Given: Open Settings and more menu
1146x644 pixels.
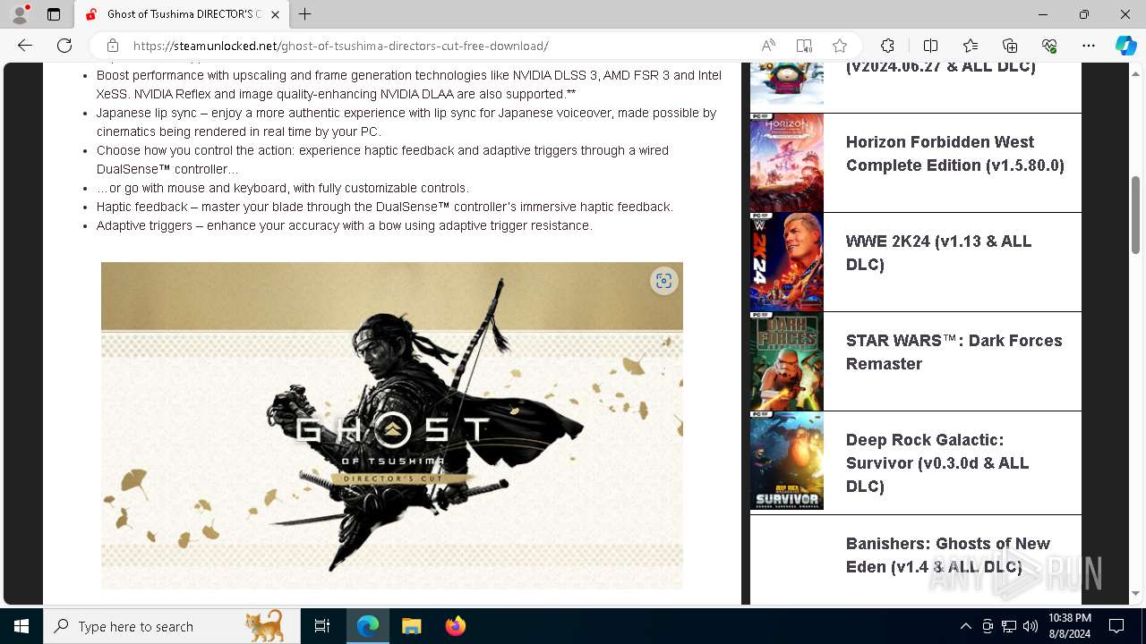Looking at the screenshot, I should (1089, 46).
